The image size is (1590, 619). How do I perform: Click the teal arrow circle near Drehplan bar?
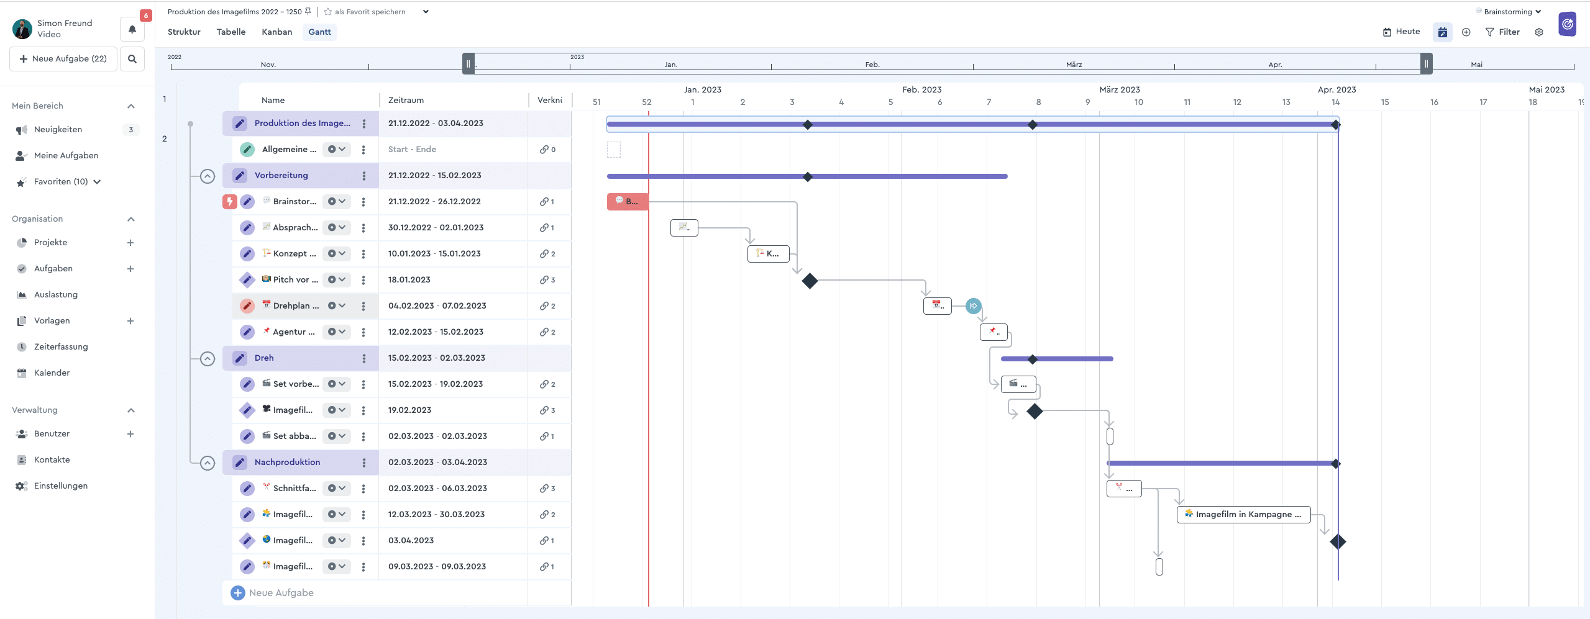tap(974, 306)
